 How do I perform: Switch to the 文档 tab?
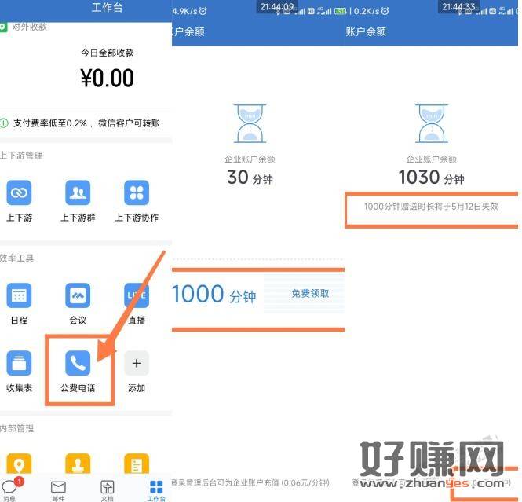(108, 489)
